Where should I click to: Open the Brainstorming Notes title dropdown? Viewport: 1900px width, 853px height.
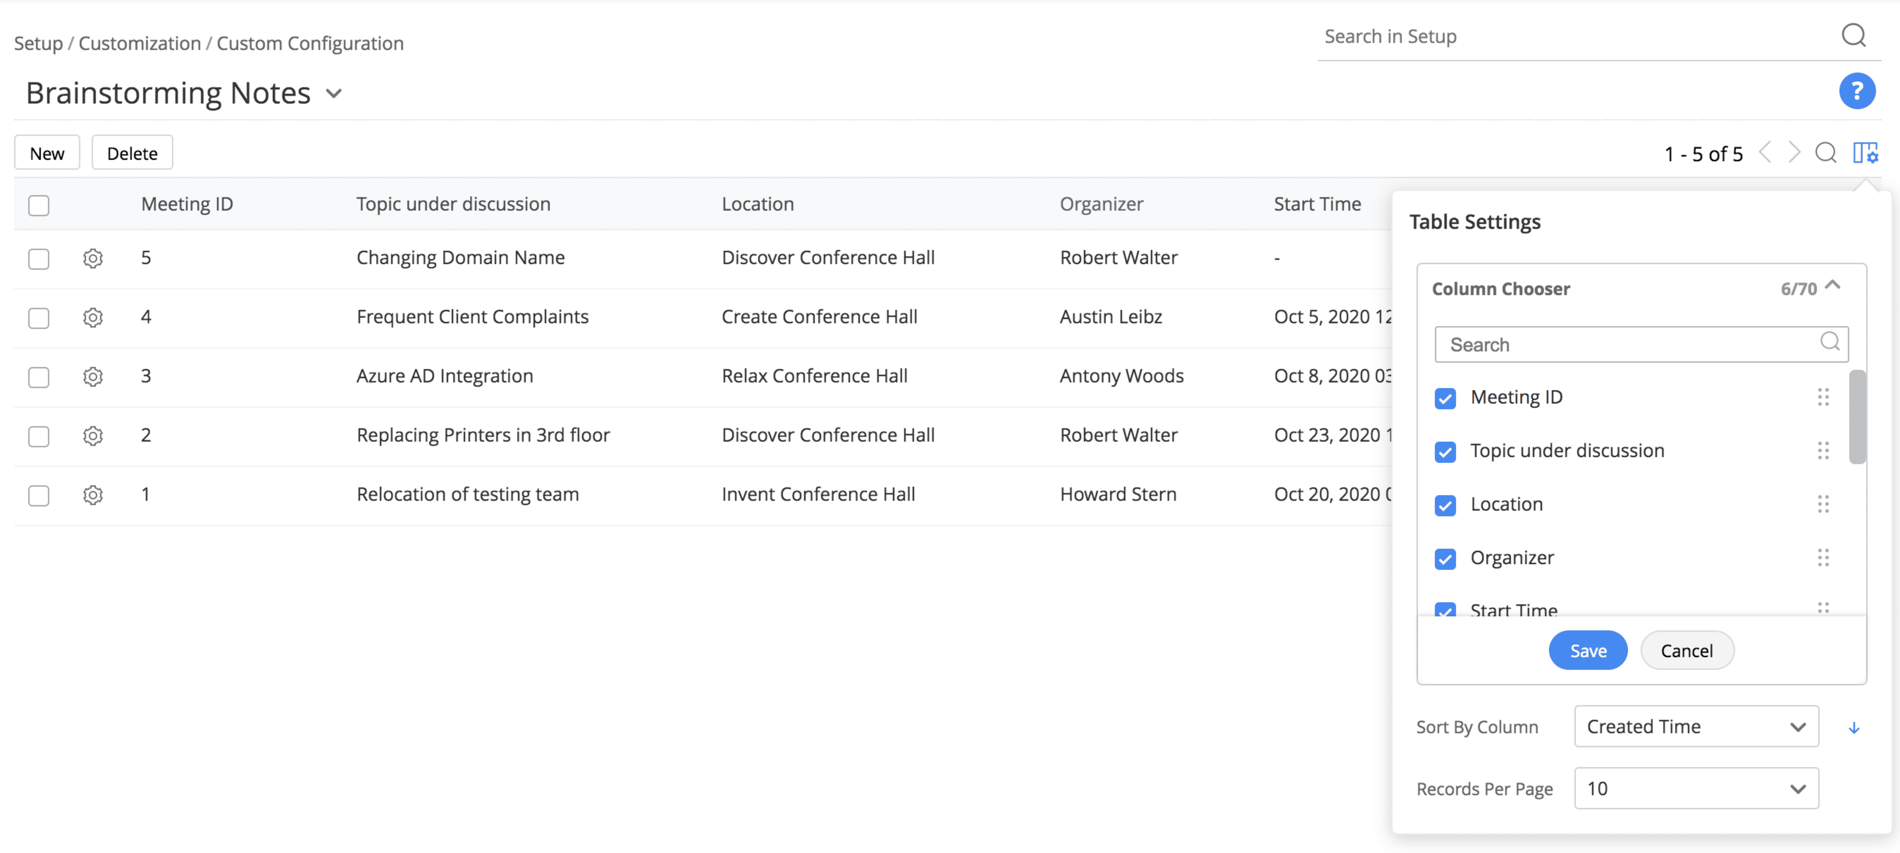tap(334, 94)
